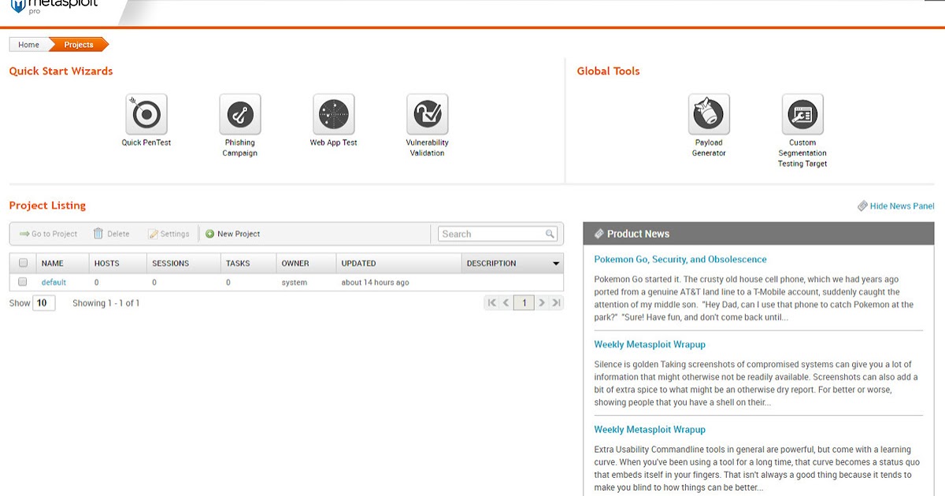Tick the select-all projects checkbox

point(23,263)
